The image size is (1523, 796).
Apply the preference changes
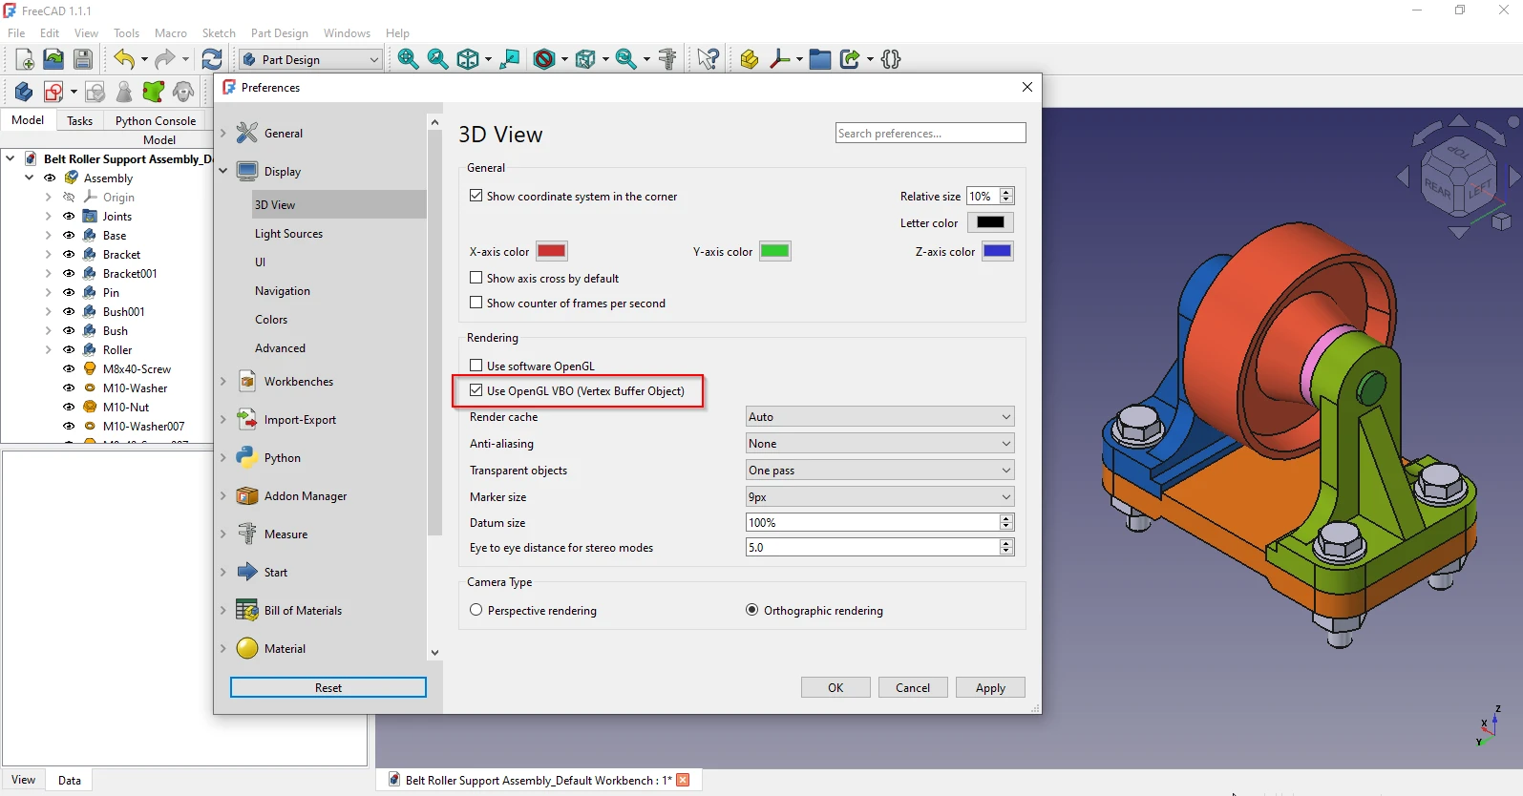click(x=990, y=687)
